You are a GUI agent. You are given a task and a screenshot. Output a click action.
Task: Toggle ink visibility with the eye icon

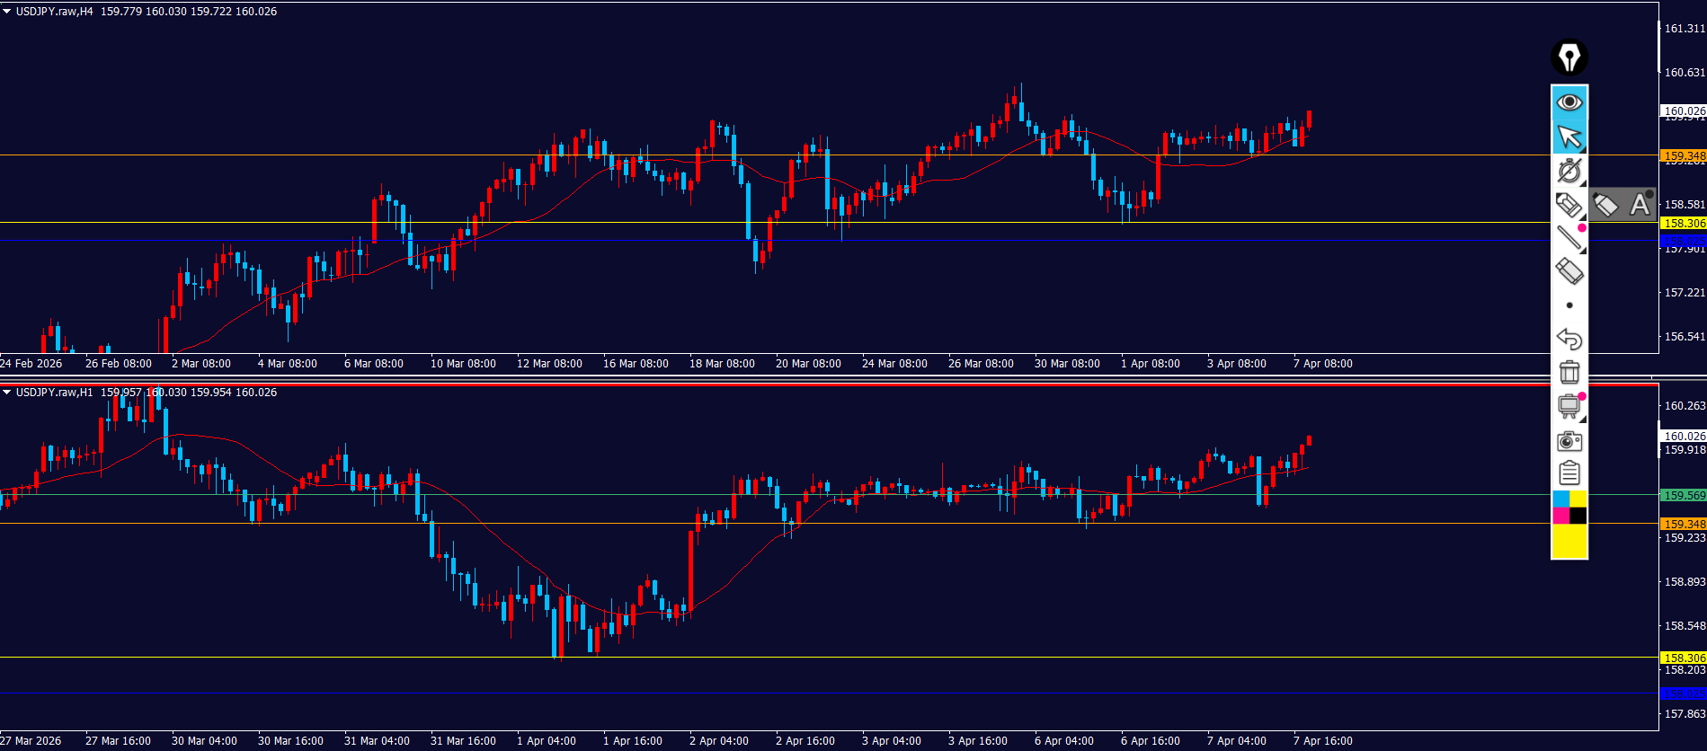[x=1569, y=102]
